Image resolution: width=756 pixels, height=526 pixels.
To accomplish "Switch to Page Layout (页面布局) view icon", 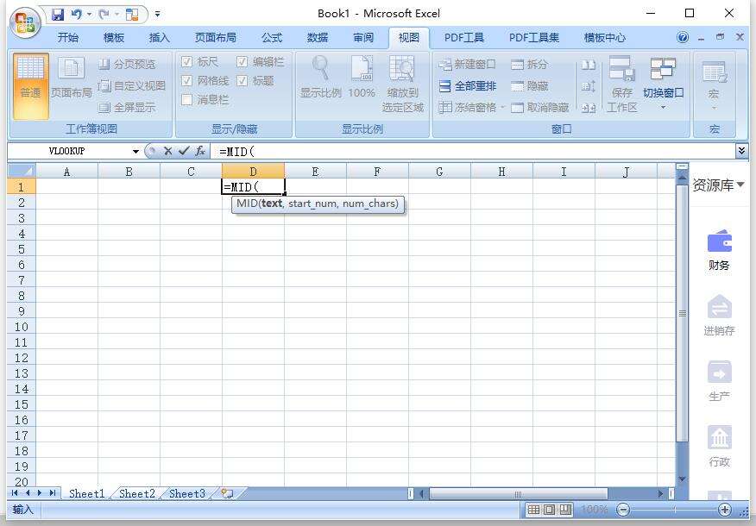I will point(71,78).
